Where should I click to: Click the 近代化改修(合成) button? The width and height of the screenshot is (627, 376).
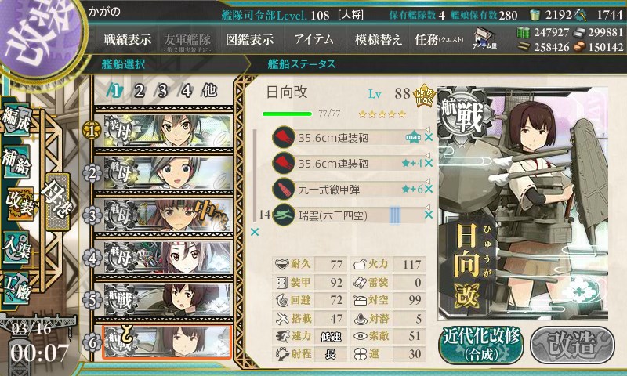(481, 345)
